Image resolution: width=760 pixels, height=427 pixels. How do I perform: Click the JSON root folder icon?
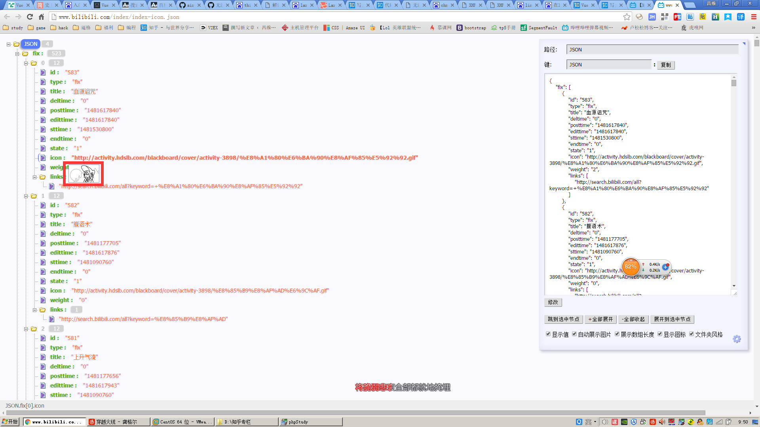tap(17, 44)
